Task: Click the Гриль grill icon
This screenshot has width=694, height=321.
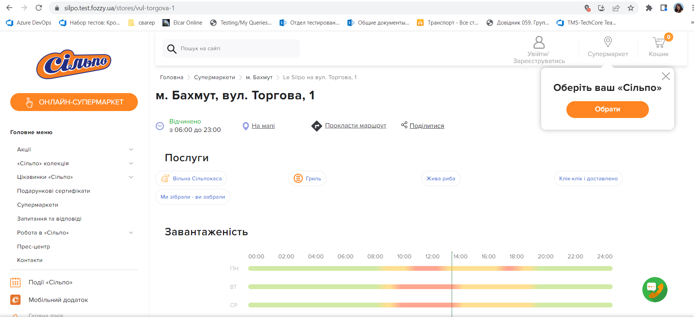Action: coord(298,178)
